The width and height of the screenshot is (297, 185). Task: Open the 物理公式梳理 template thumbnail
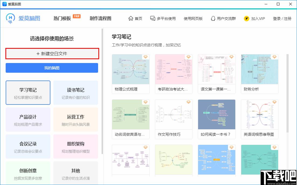coord(131,69)
